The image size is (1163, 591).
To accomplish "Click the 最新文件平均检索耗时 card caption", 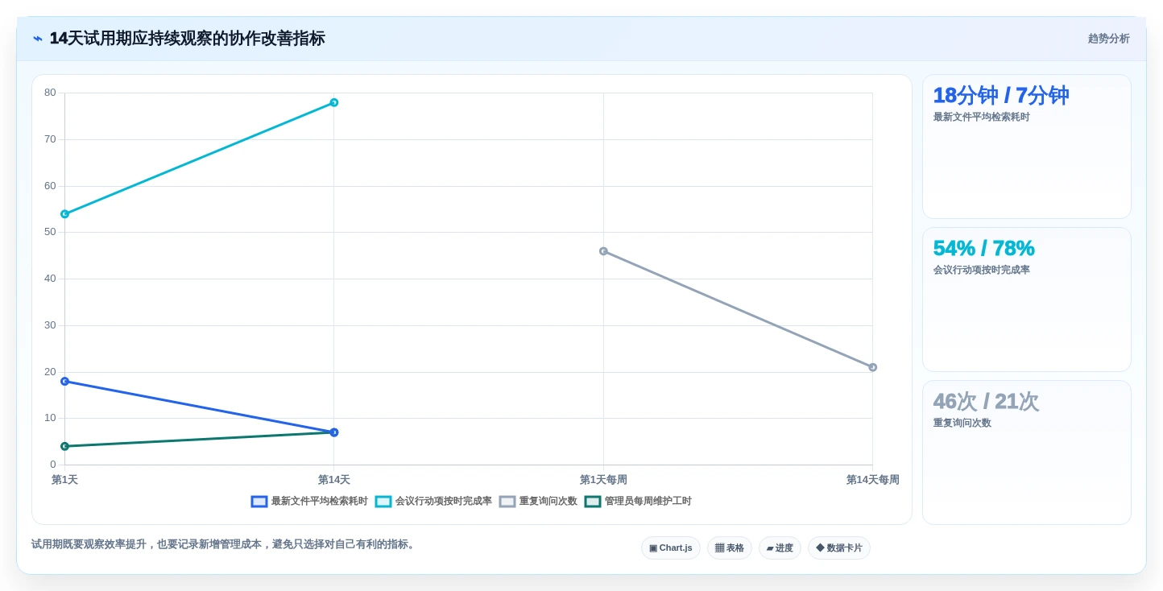I will (981, 117).
